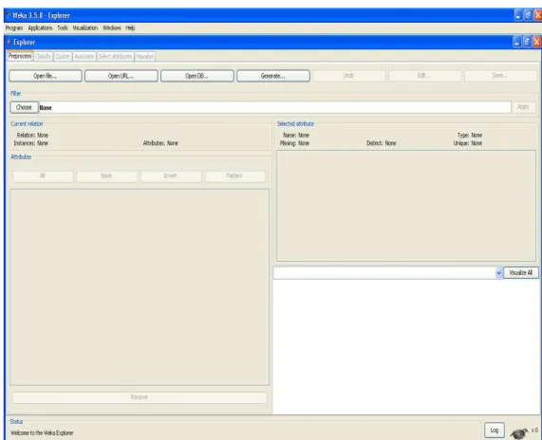Screen dimensions: 542x440
Task: Open the Log button in status bar
Action: (x=495, y=431)
